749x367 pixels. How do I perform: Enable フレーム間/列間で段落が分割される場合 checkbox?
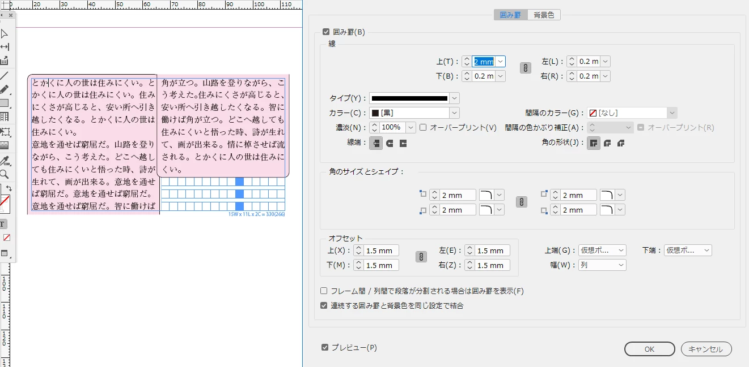point(324,291)
